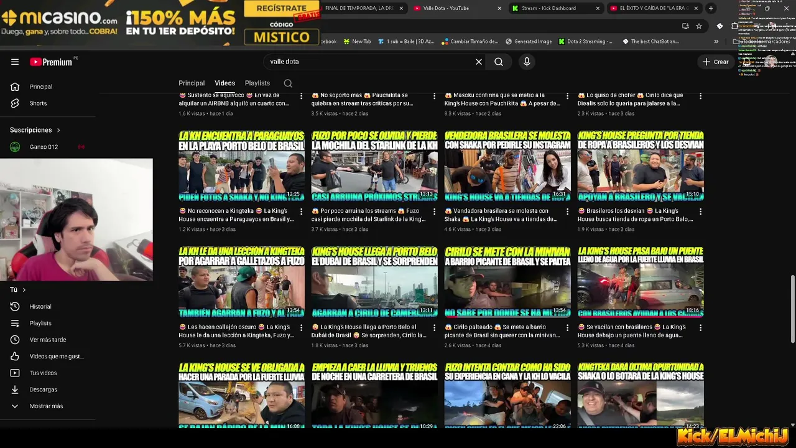Play EMPIEZA A CAER LA LLUVIA Y TRUENOS thumbnail
This screenshot has width=796, height=448.
(374, 395)
